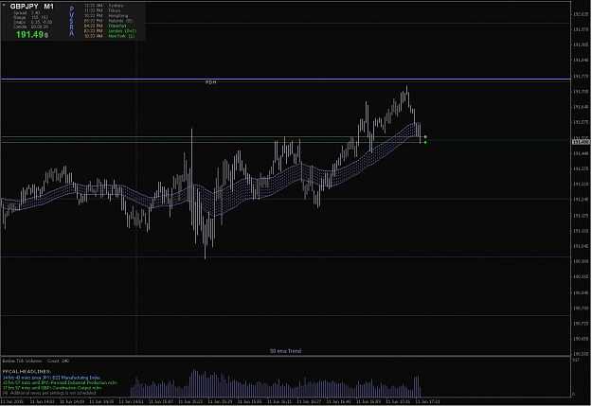Viewport: 592px width, 406px height.
Task: Click the RDH label on the purple line
Action: coord(210,82)
